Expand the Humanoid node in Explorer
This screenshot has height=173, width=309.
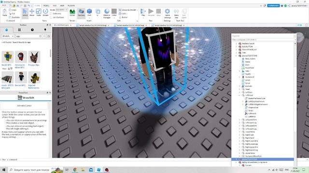[239, 77]
